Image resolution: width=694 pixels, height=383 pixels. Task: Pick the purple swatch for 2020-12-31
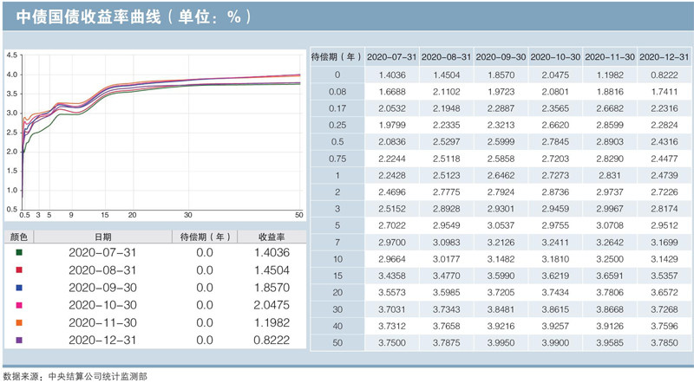[20, 339]
